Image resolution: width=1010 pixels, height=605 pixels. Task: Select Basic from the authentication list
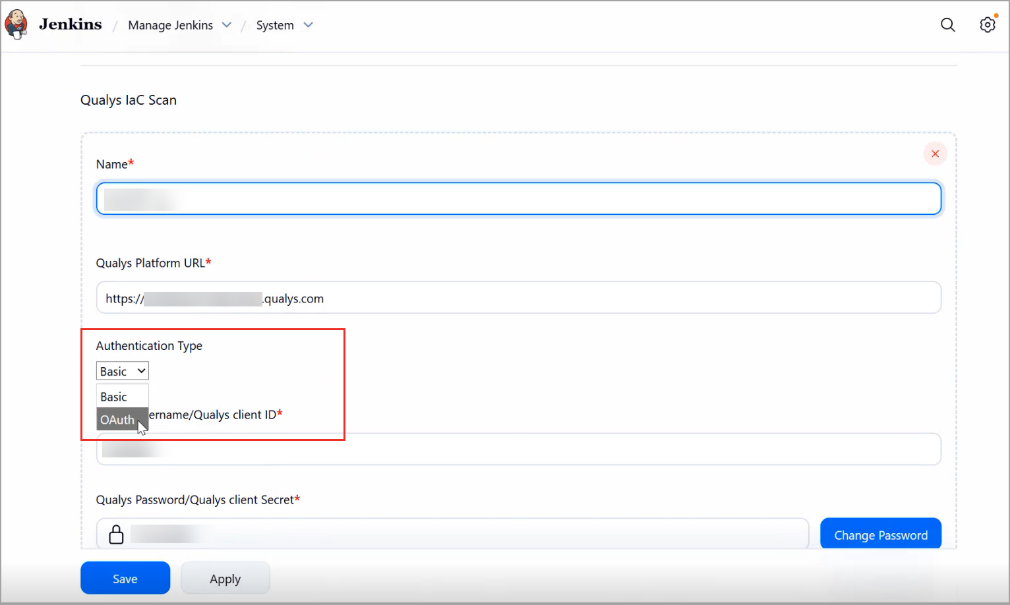[123, 397]
